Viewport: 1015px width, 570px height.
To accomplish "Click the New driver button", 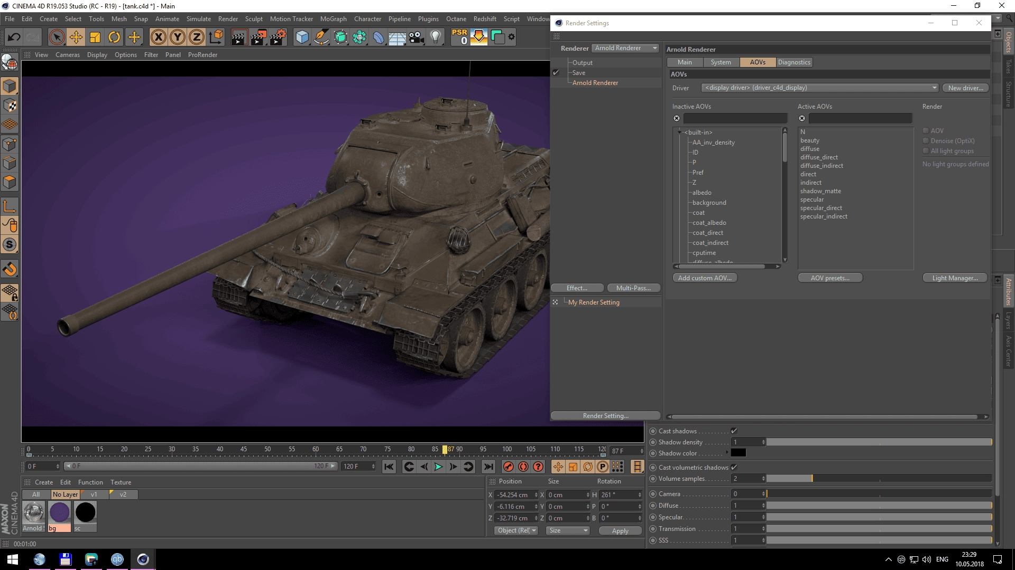I will tap(965, 88).
